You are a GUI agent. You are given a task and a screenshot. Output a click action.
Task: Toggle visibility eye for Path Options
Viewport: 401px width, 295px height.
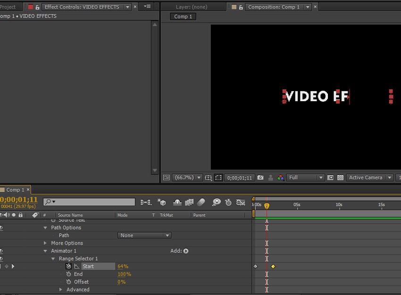(x=1, y=228)
